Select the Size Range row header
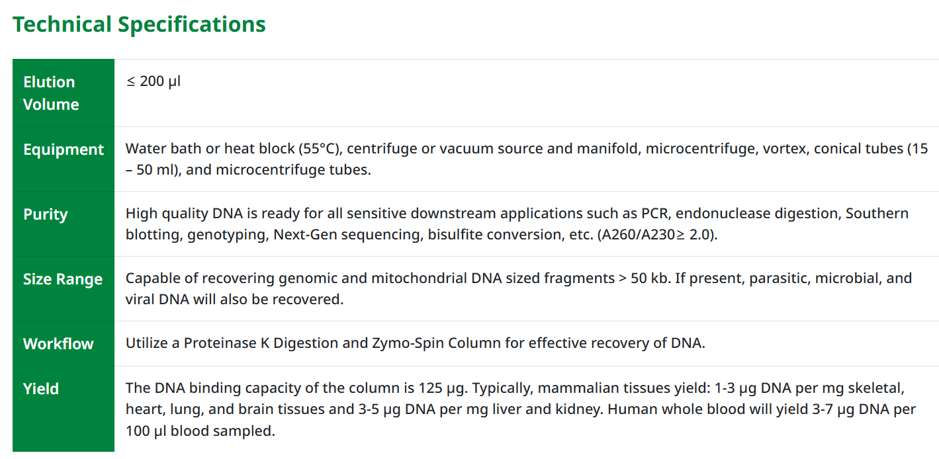The image size is (939, 459). pyautogui.click(x=63, y=279)
